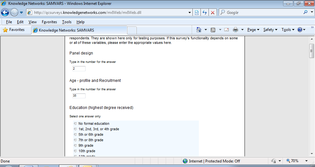Click the RSS feeds icon

point(213,30)
